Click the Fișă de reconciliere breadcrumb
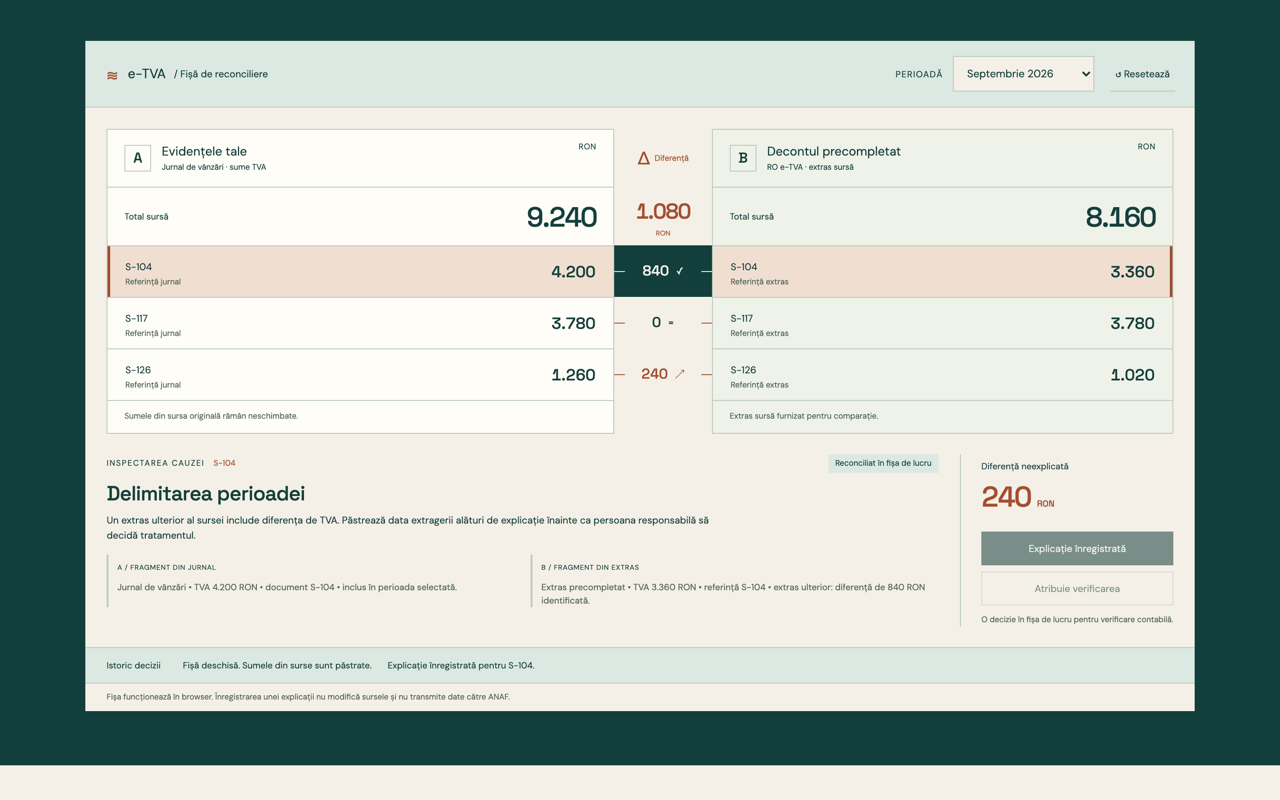 coord(221,74)
